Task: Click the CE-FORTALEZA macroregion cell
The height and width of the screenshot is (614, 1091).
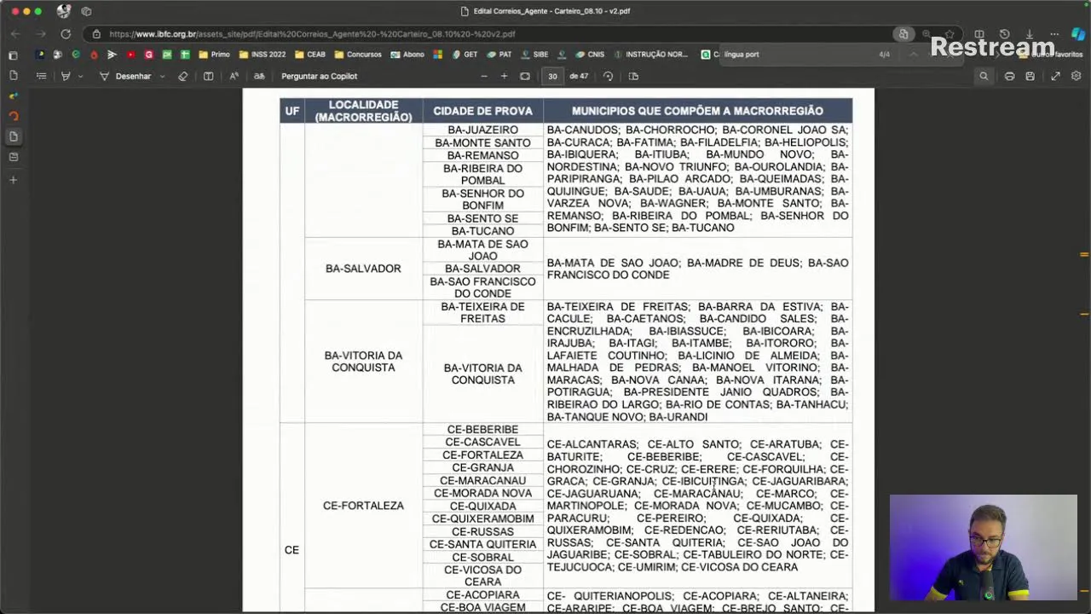Action: point(363,506)
